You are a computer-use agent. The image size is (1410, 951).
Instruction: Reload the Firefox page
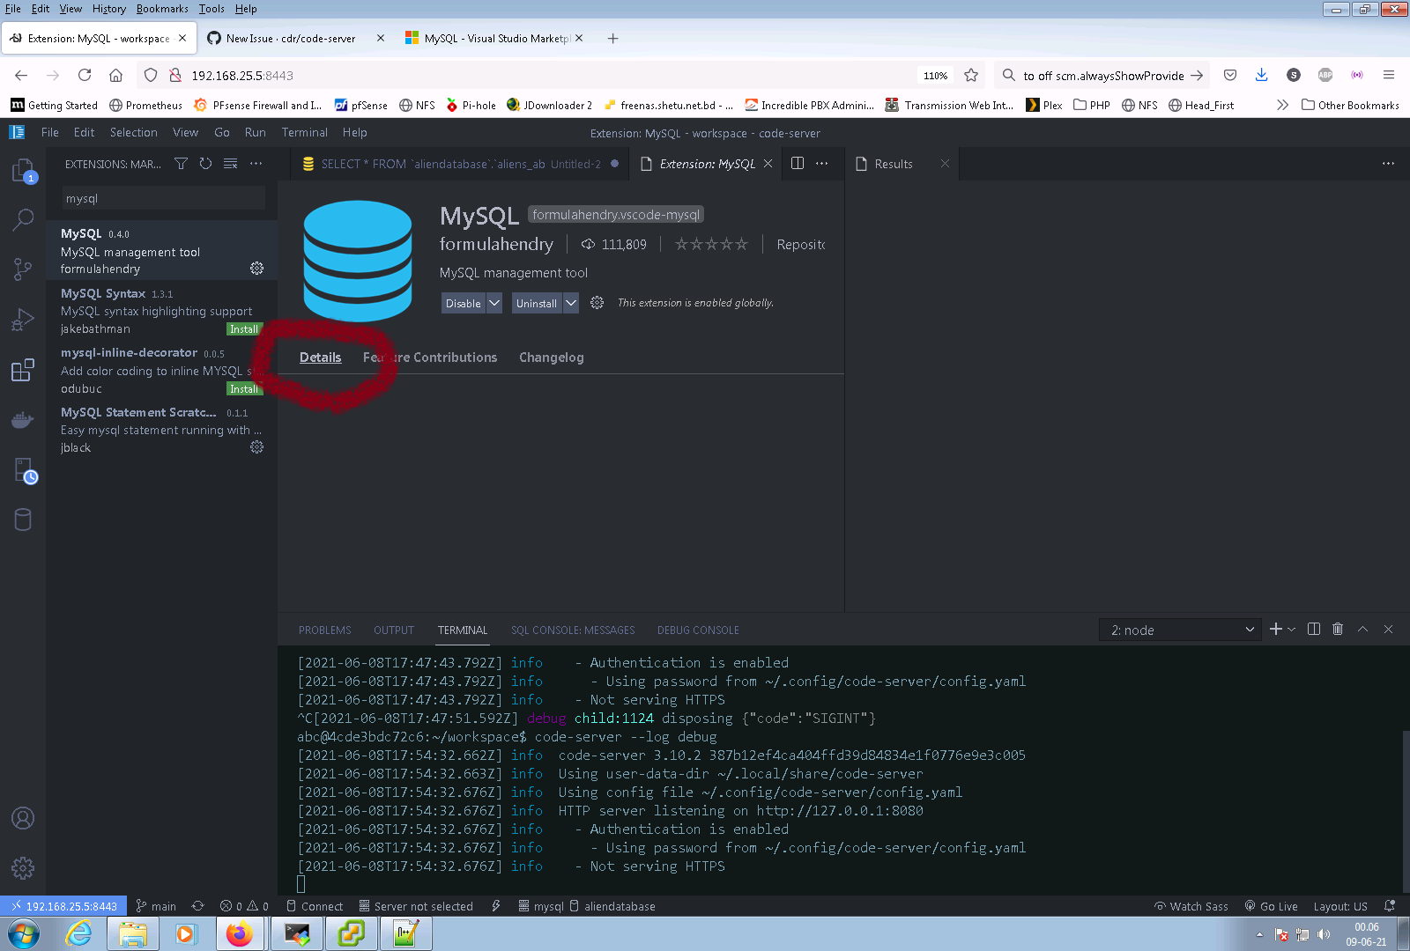point(85,76)
